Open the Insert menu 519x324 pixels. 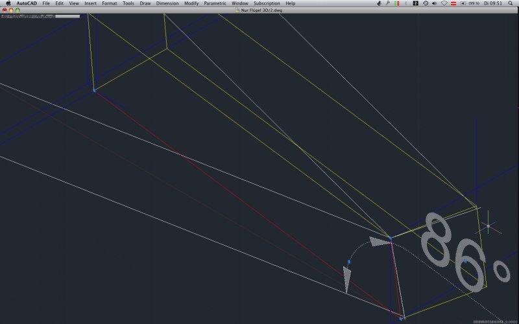tap(90, 3)
